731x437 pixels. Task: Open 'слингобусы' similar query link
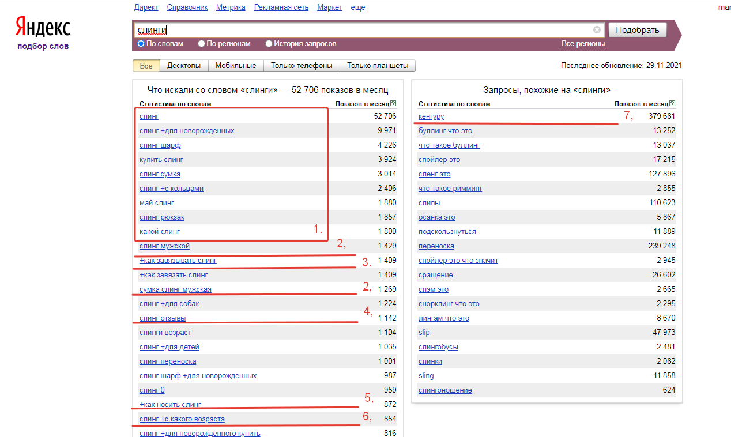coord(439,347)
